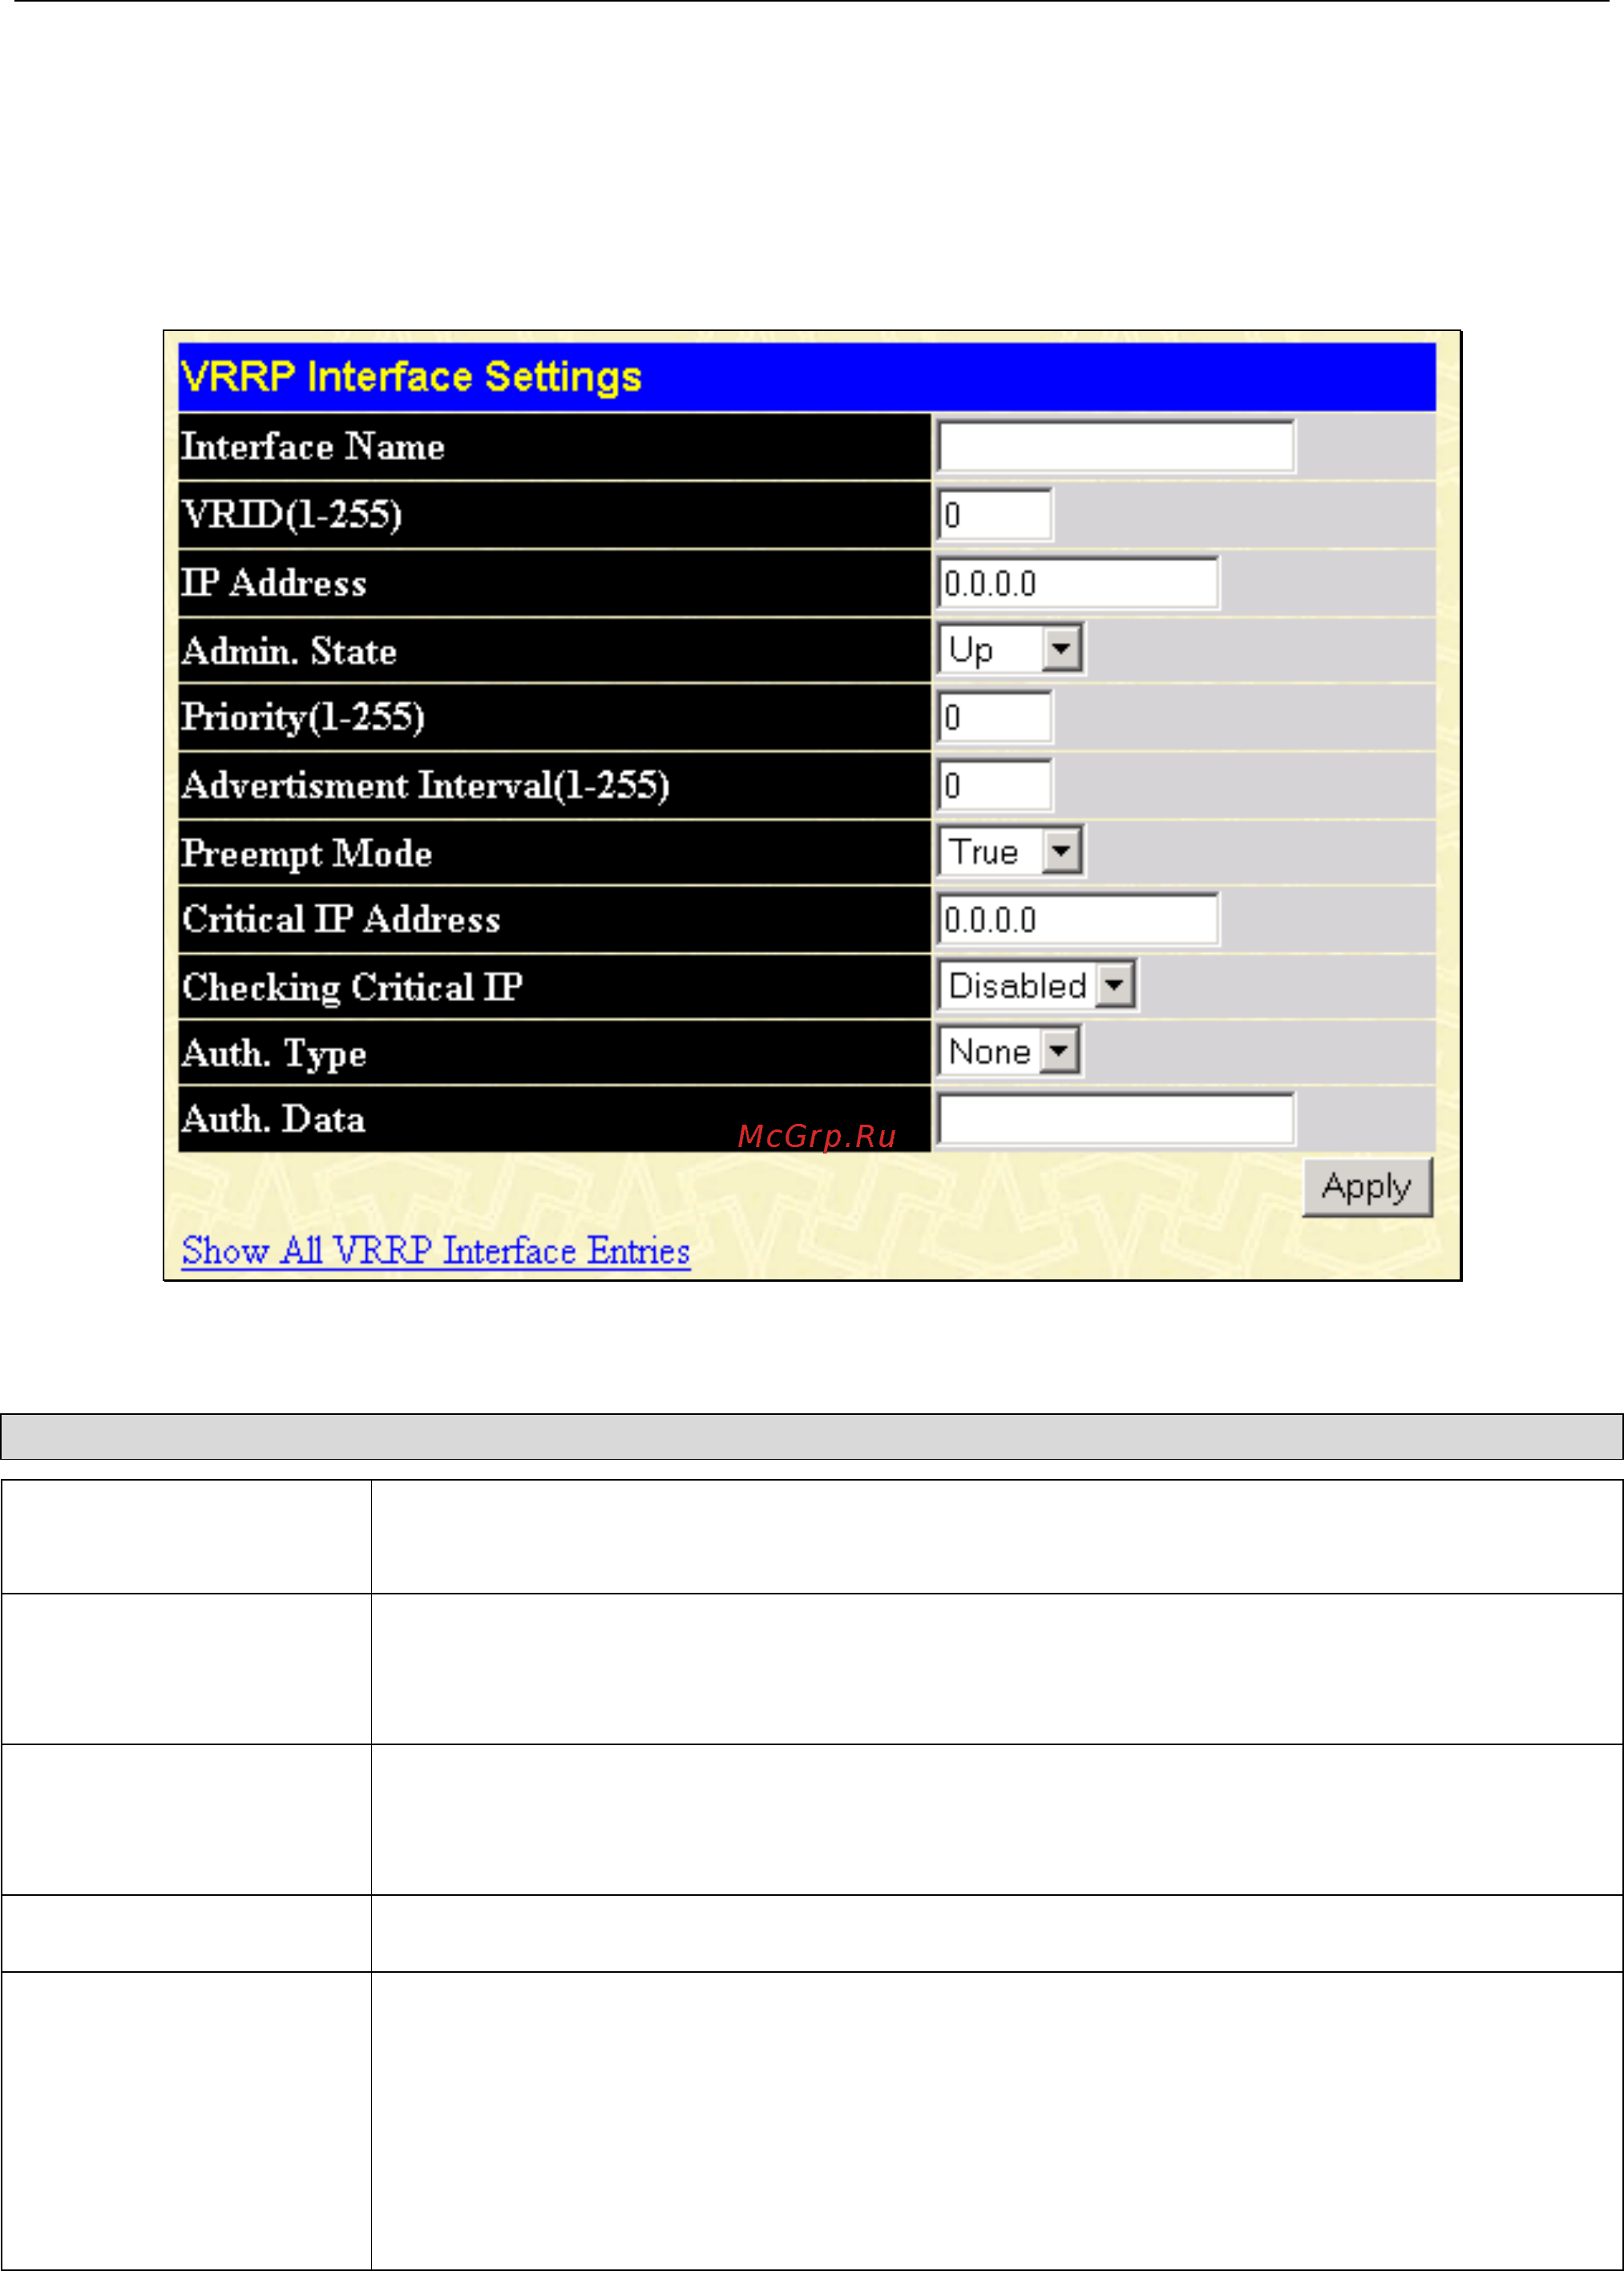
Task: Click the Interface Name input field
Action: pyautogui.click(x=1116, y=447)
